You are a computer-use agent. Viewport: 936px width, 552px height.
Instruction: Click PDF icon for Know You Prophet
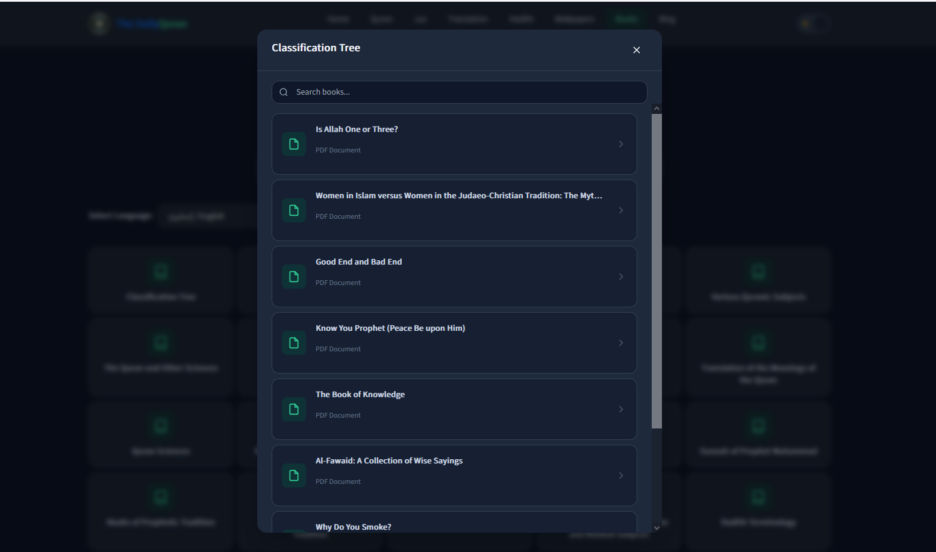[x=294, y=343]
